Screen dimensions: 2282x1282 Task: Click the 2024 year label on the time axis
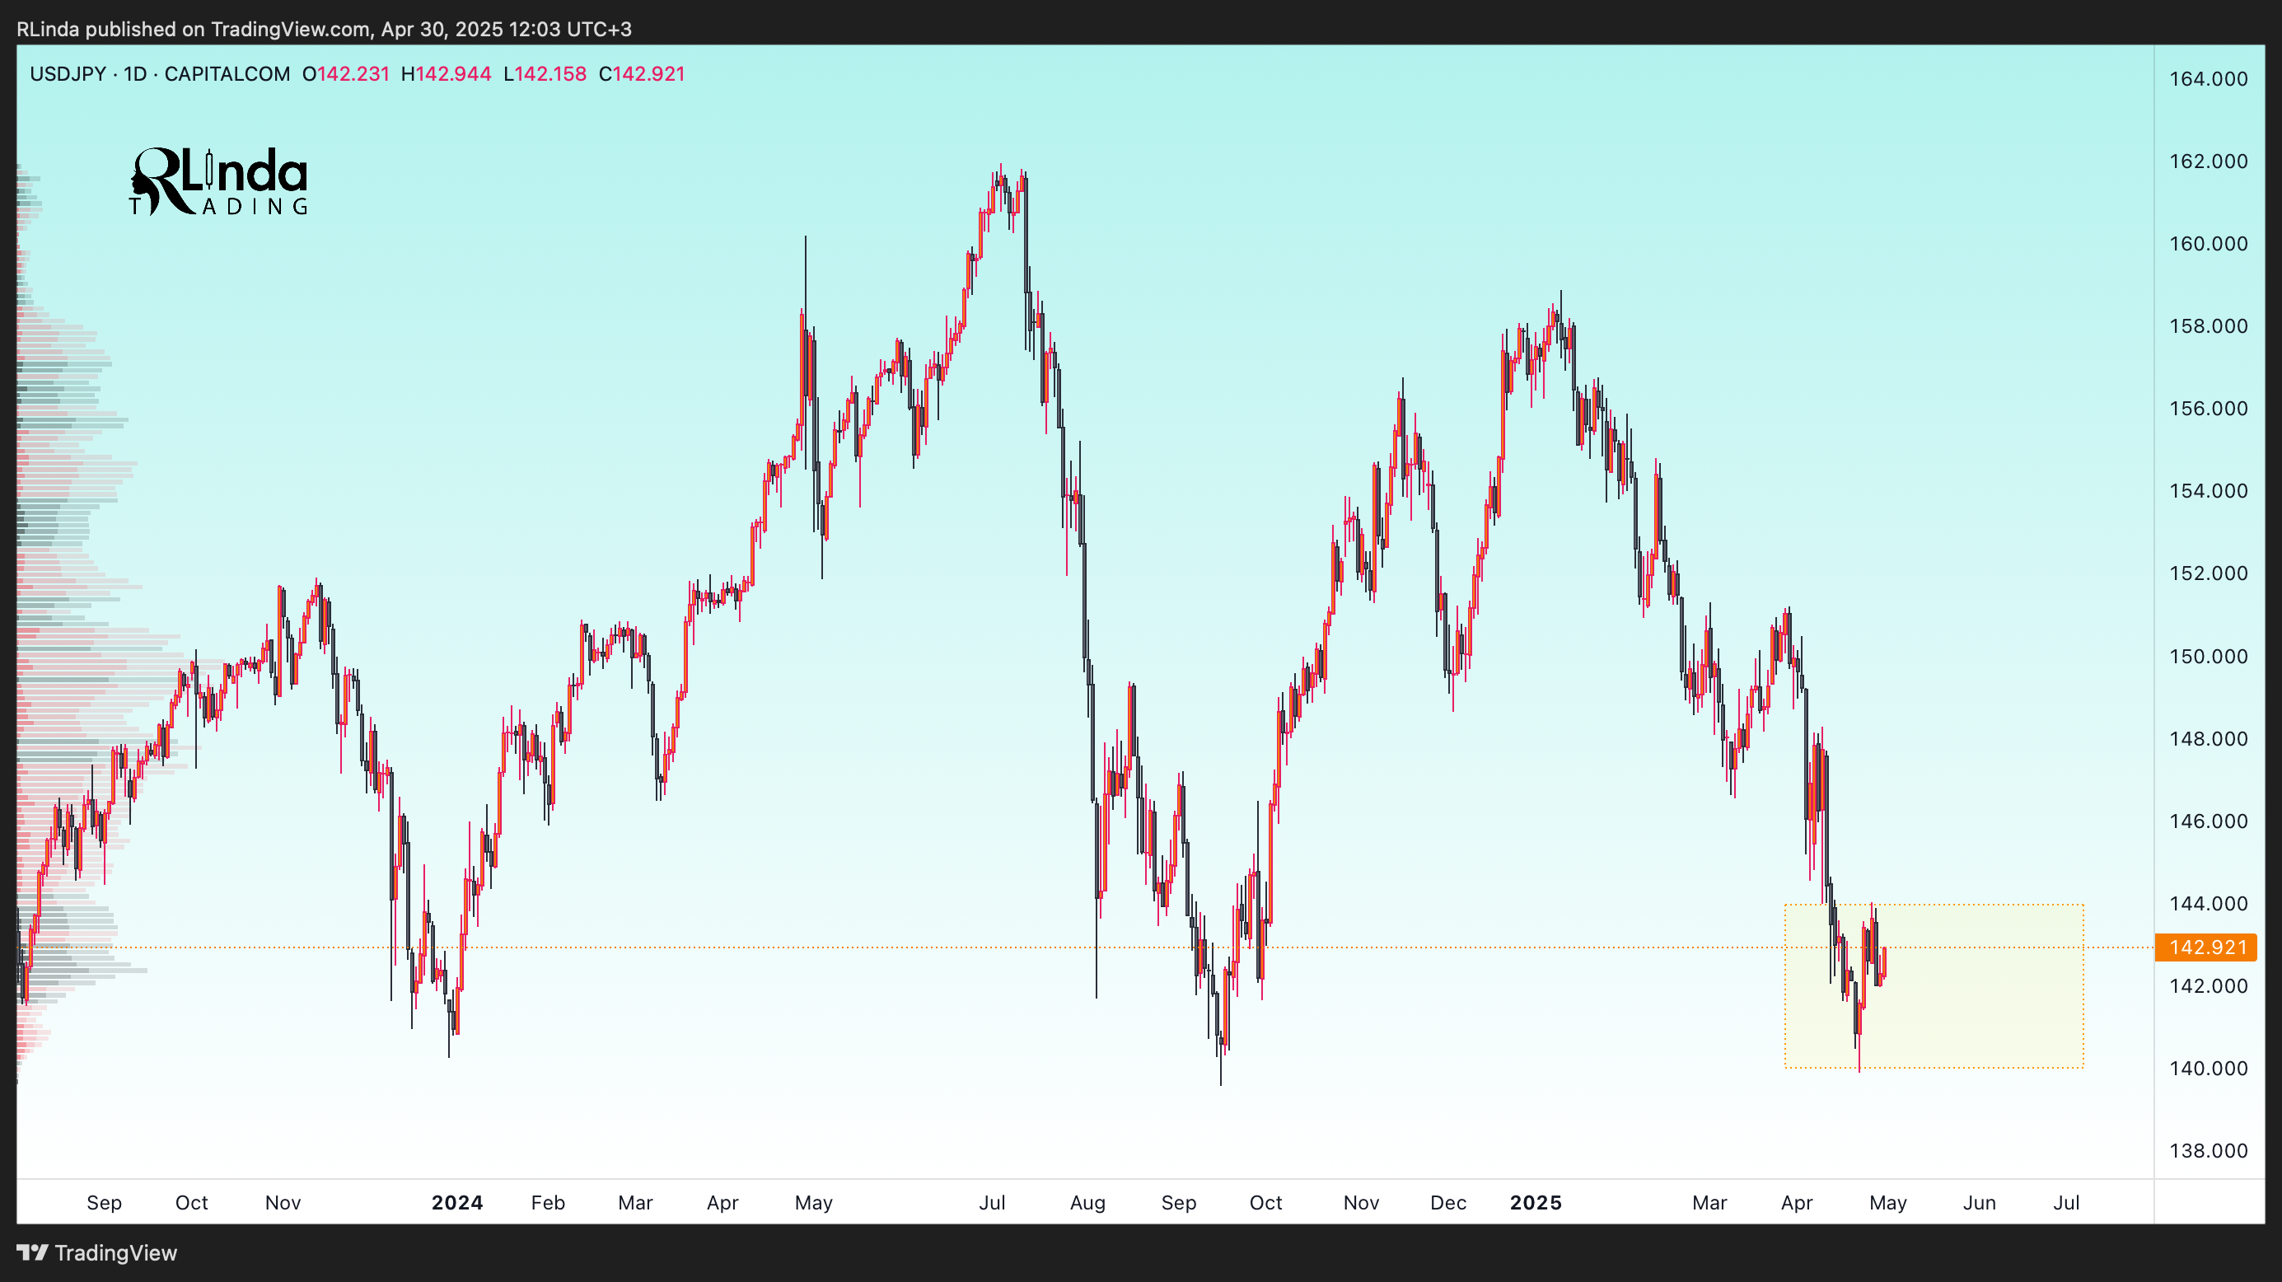(457, 1202)
